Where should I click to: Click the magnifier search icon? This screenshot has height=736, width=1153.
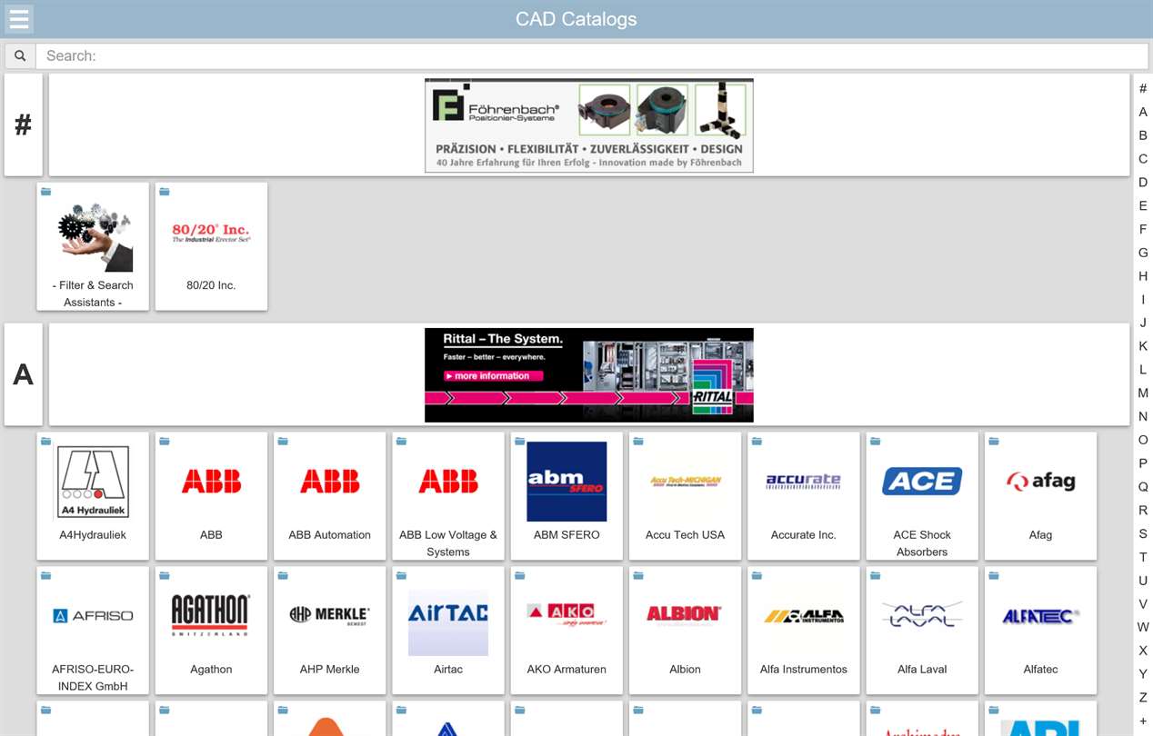tap(20, 55)
